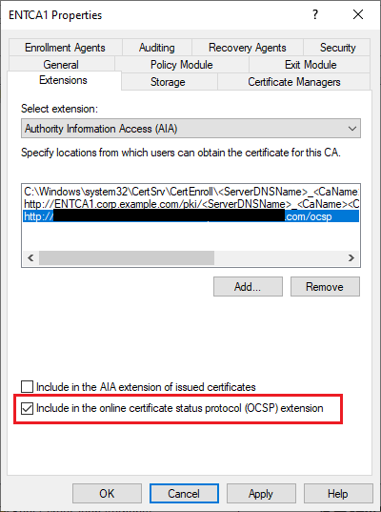381x512 pixels.
Task: Select the Certificate Managers tab
Action: pyautogui.click(x=294, y=82)
